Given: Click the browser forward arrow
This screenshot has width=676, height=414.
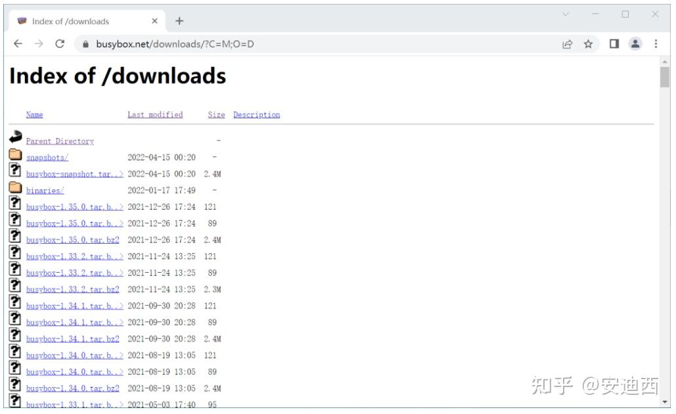Looking at the screenshot, I should click(39, 44).
